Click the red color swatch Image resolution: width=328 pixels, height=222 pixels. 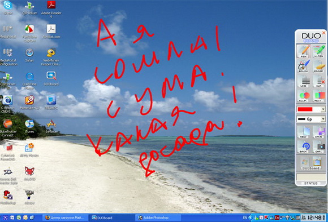(x=305, y=109)
